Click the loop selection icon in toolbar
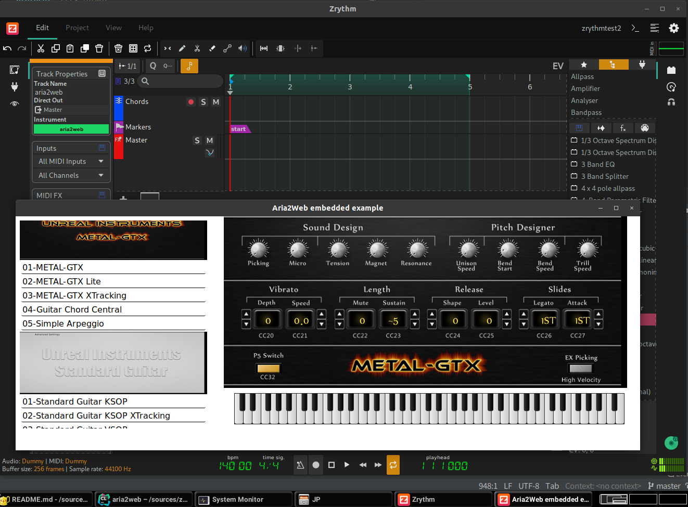 click(148, 48)
